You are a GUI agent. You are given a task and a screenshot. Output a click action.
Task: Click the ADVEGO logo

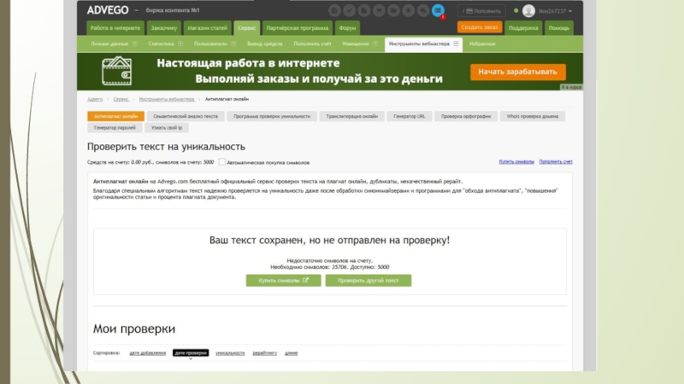point(108,10)
